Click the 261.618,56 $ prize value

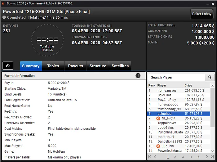(194, 91)
